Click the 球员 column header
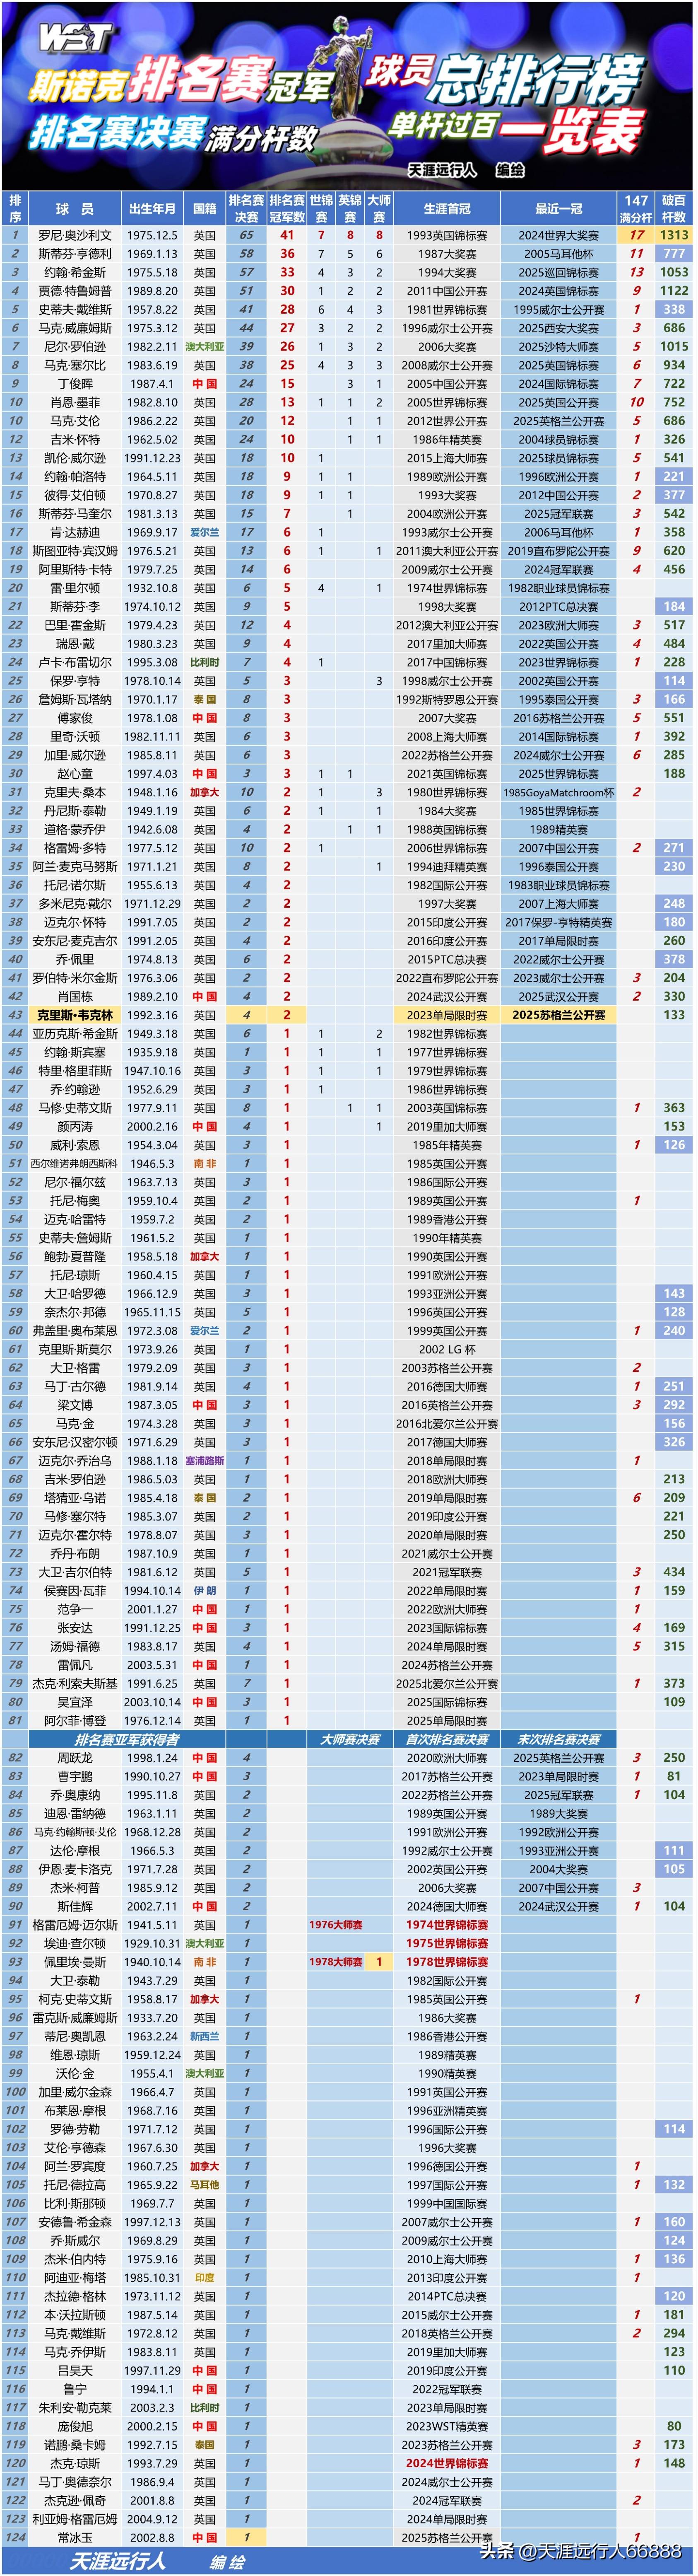Image resolution: width=698 pixels, height=2576 pixels. (75, 209)
